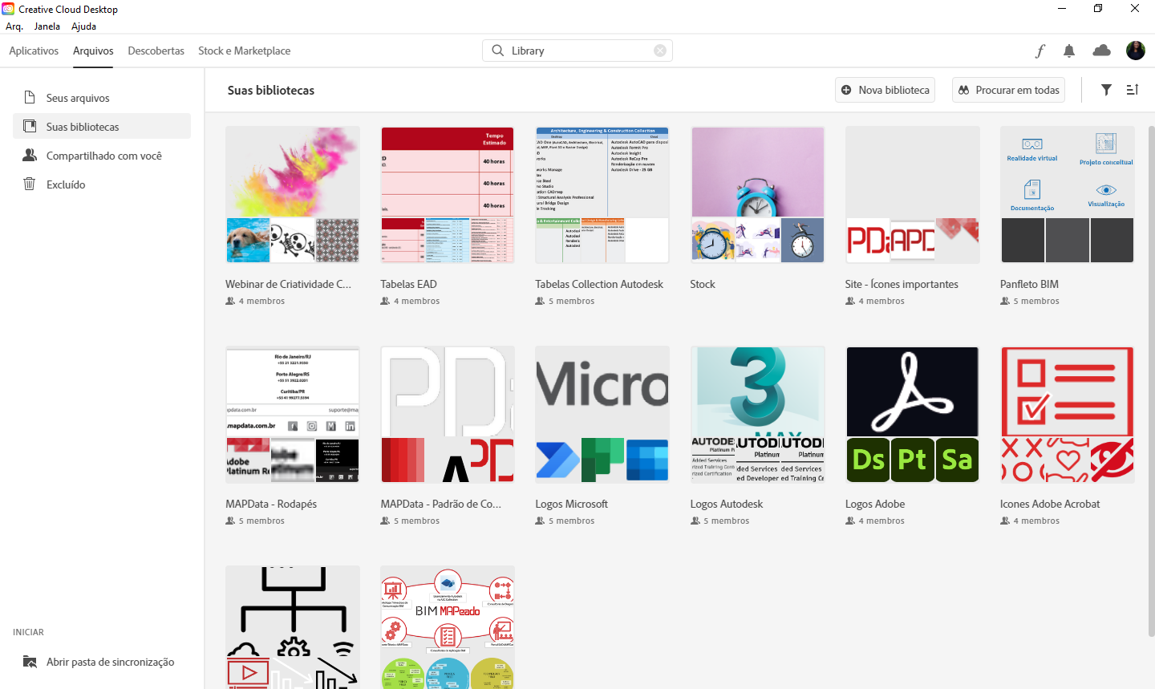The height and width of the screenshot is (689, 1155).
Task: Open the notifications bell
Action: [1069, 51]
